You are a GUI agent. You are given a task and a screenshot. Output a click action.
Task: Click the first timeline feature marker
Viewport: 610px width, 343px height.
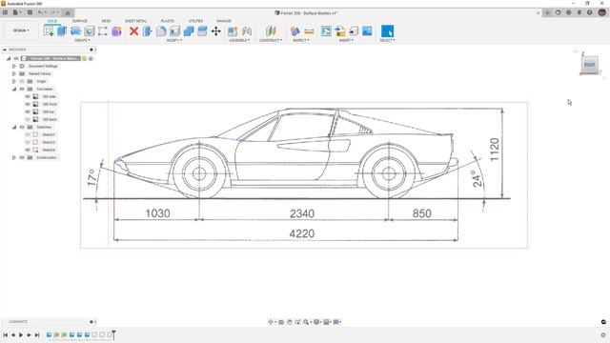[49, 334]
